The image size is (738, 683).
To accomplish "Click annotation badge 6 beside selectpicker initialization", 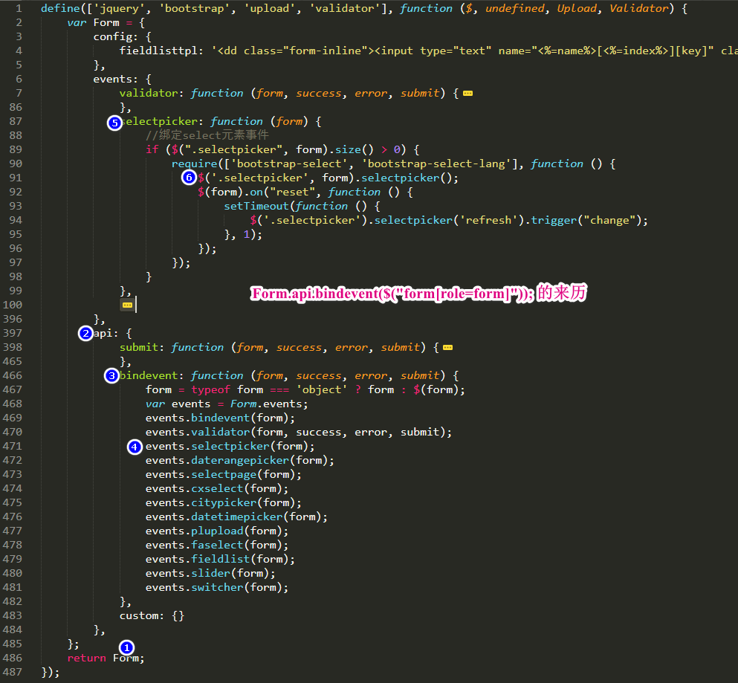I will (x=189, y=178).
